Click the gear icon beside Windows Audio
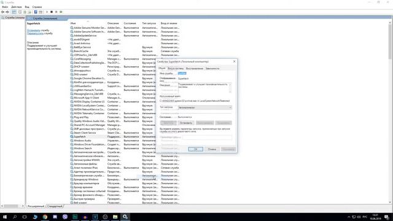This screenshot has width=393, height=221. (x=72, y=141)
